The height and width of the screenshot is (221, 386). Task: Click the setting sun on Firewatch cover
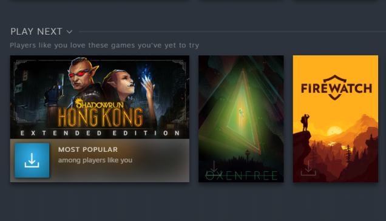pyautogui.click(x=334, y=131)
